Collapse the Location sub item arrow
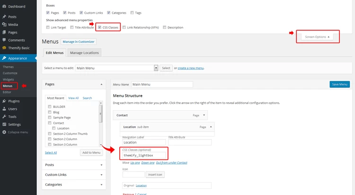The width and height of the screenshot is (355, 195). (211, 127)
